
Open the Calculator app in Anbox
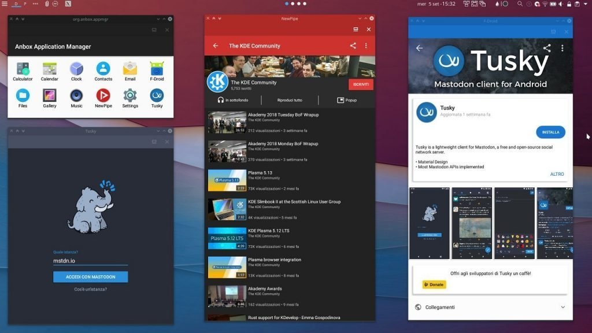(x=23, y=71)
